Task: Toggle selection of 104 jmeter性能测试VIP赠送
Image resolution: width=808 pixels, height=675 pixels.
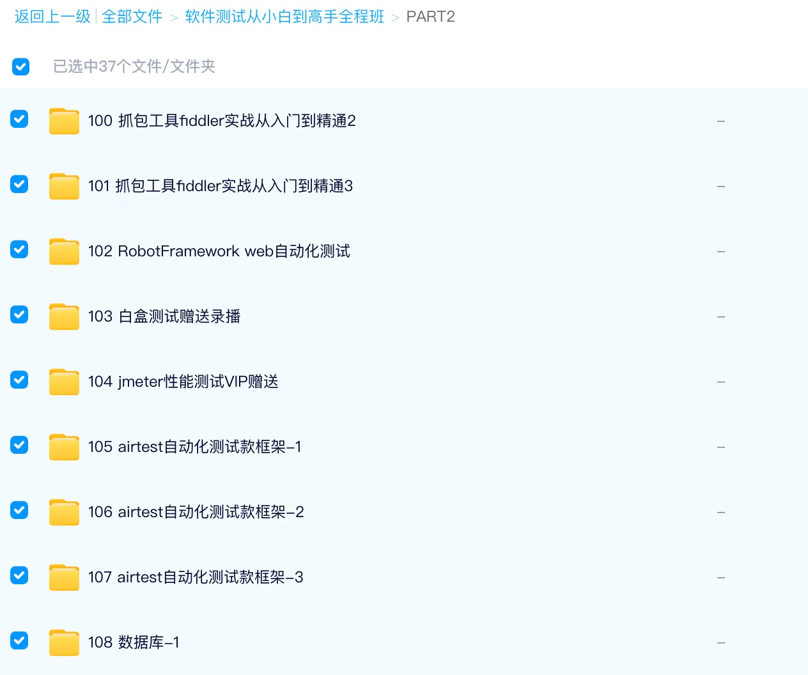Action: click(x=19, y=380)
